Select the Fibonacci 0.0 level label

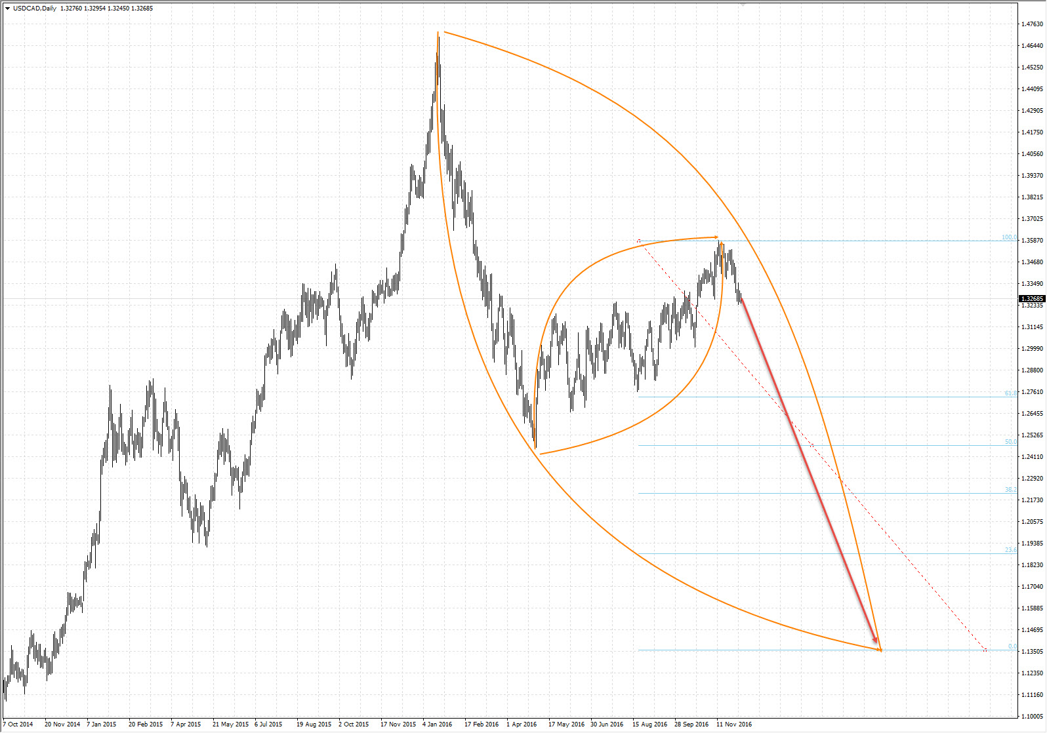pos(1012,646)
